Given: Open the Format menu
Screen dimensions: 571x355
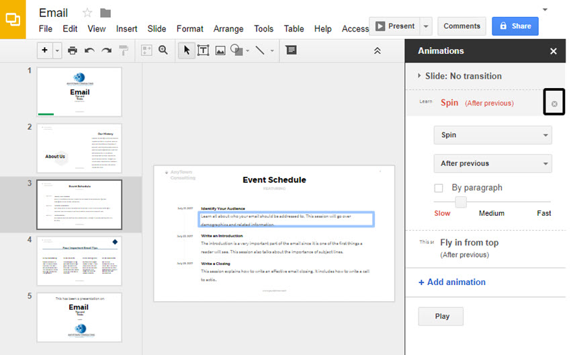Looking at the screenshot, I should click(x=189, y=29).
